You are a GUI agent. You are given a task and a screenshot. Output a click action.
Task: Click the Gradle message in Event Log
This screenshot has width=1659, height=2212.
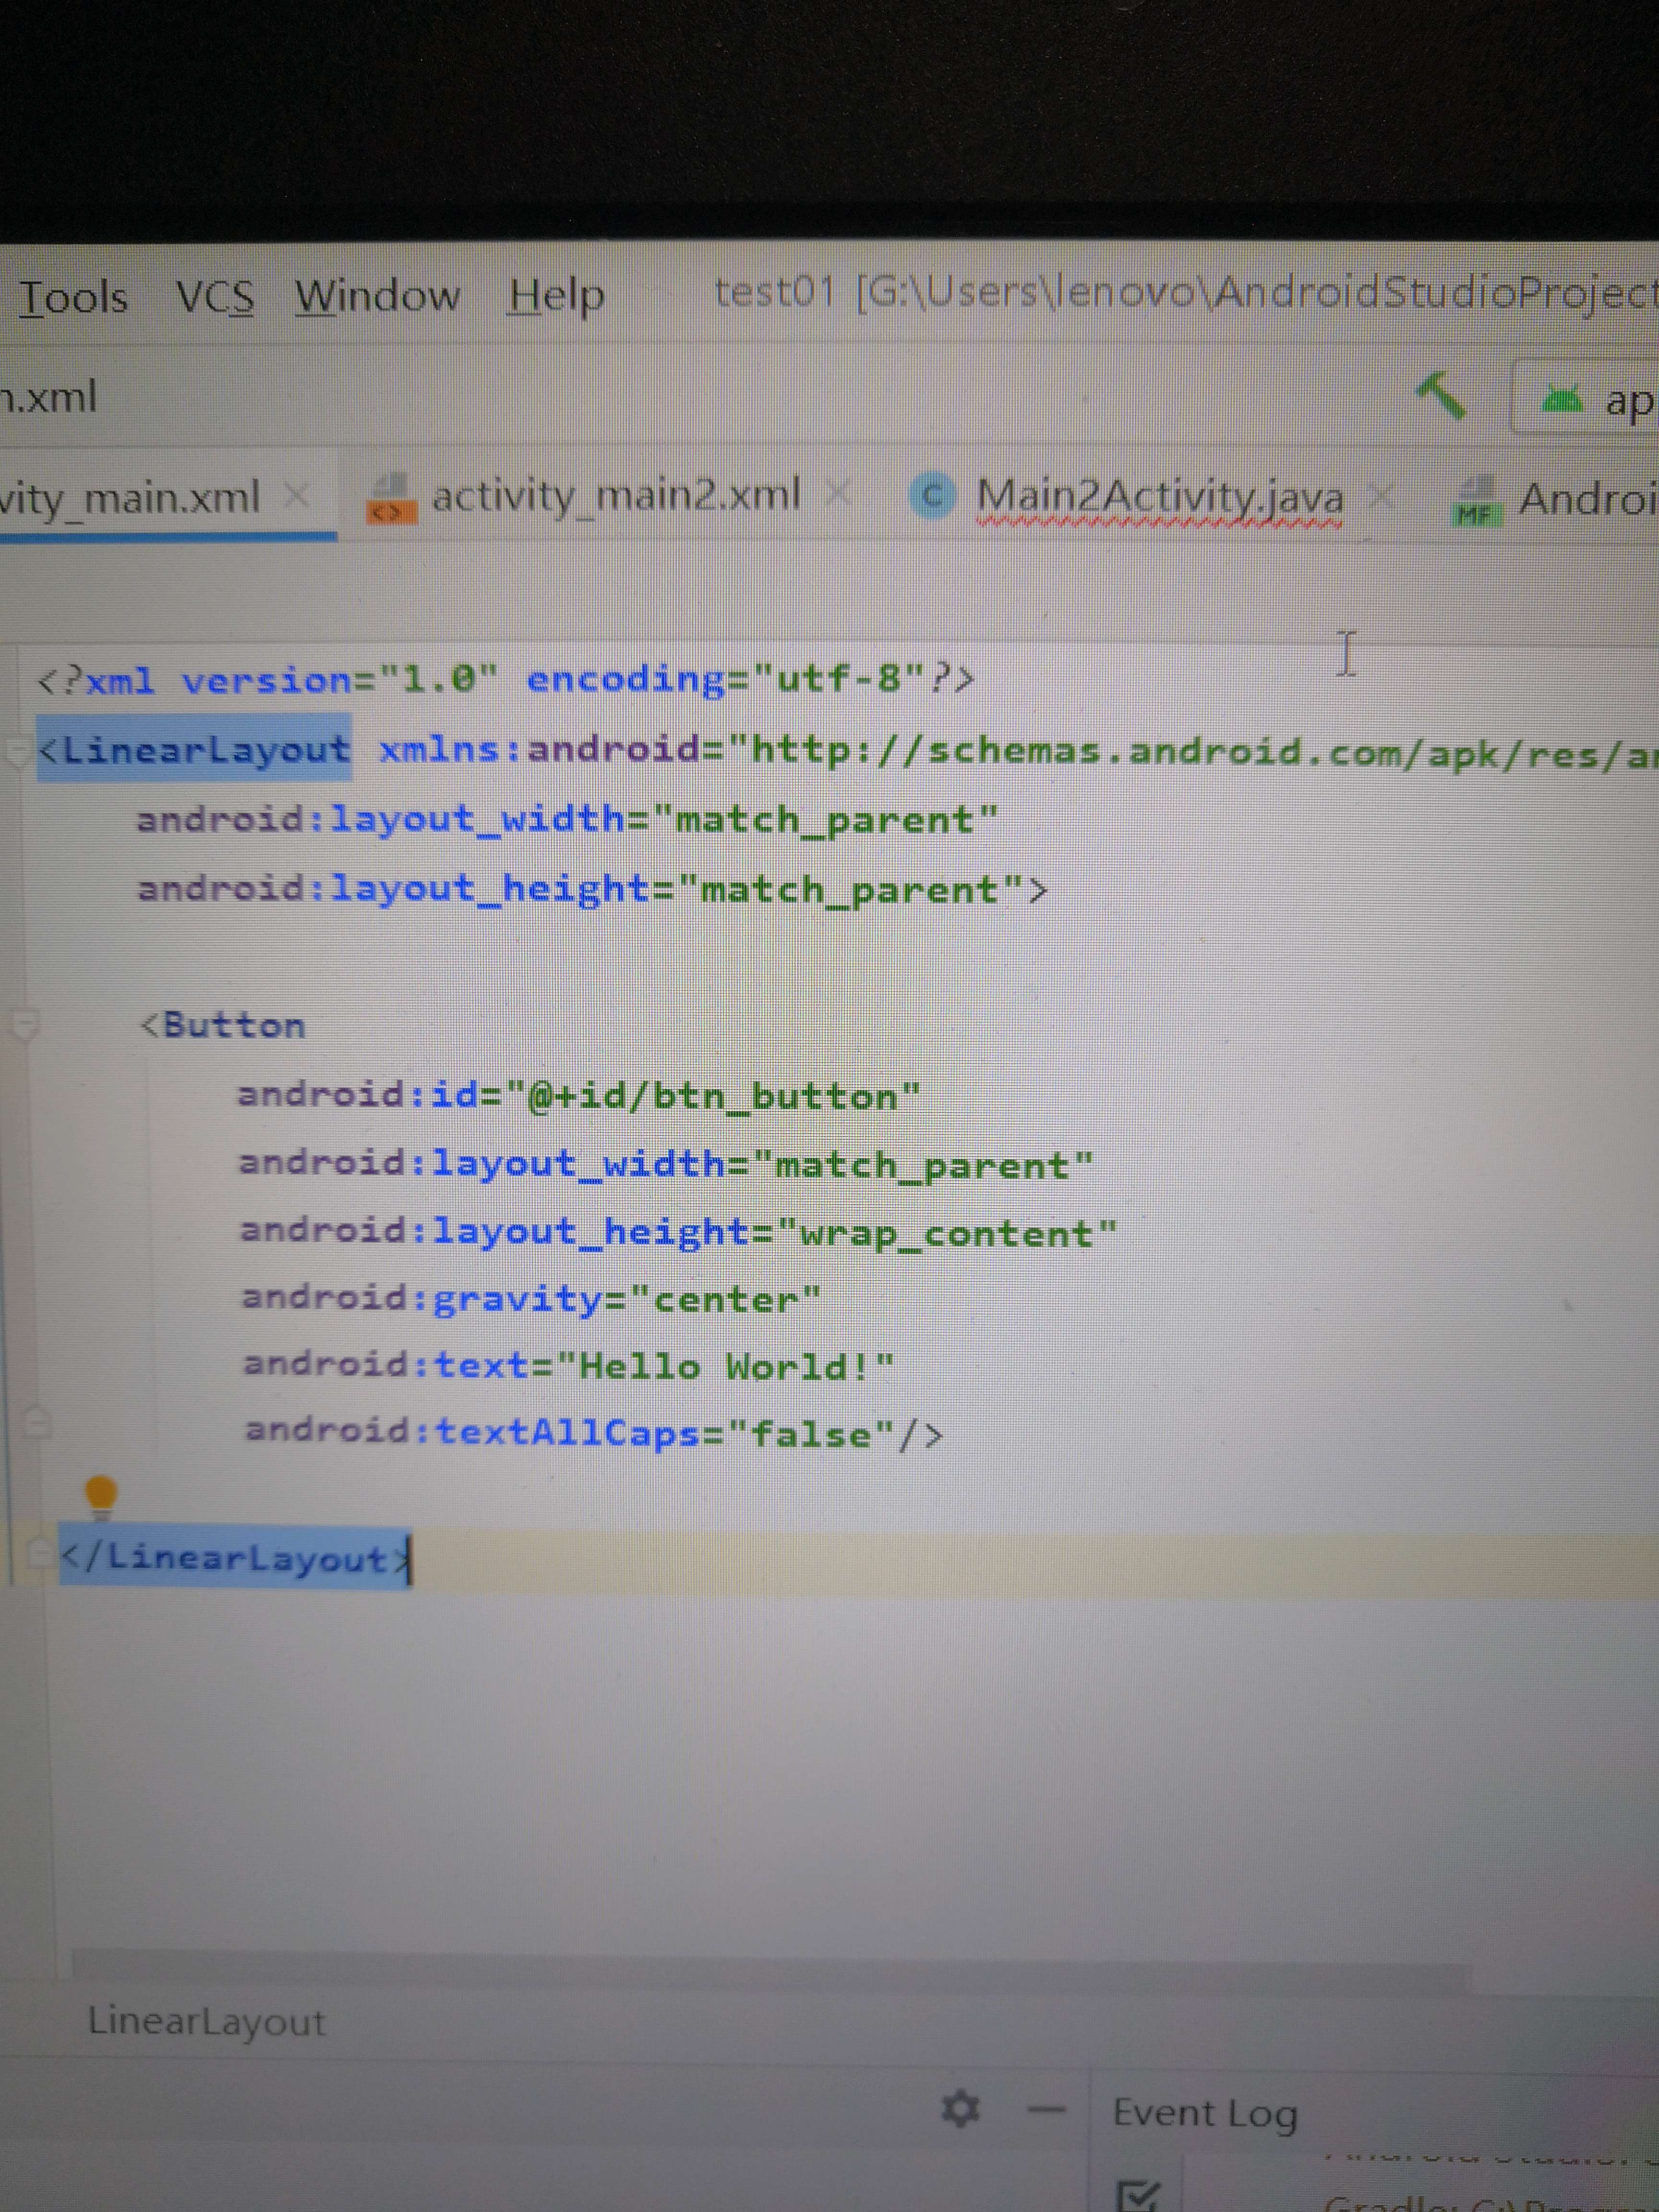click(x=1490, y=2203)
